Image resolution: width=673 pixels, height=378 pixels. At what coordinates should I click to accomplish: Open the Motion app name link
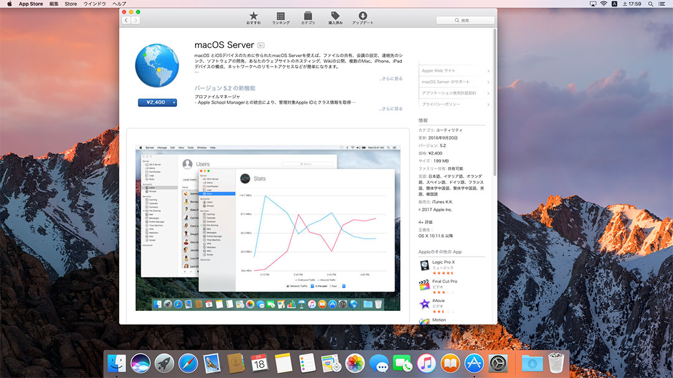pos(439,320)
